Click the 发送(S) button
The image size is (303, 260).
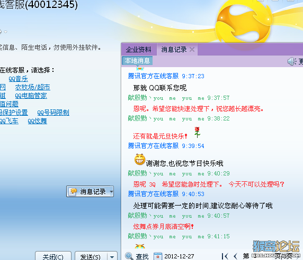click(x=91, y=256)
